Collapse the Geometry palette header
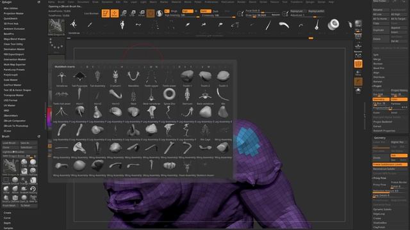Screen dimensions: 410x230 click(380, 138)
